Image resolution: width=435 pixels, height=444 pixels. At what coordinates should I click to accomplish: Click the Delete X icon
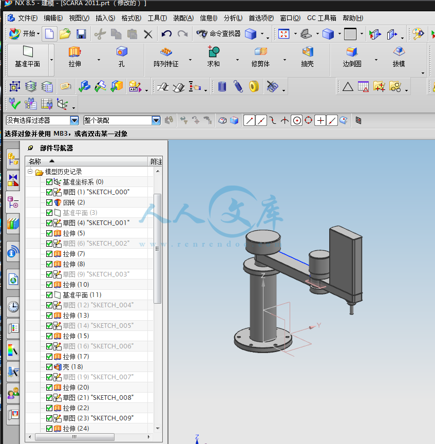[x=148, y=34]
